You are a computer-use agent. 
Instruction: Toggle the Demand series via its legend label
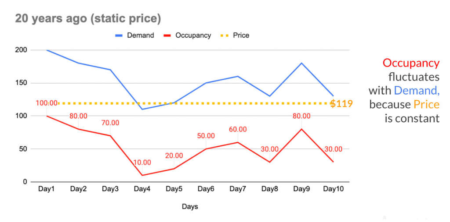(140, 35)
